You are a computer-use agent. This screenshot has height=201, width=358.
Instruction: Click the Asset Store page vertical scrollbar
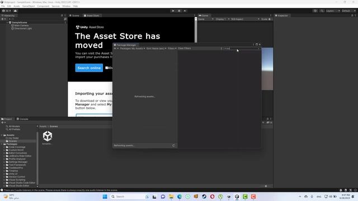click(x=196, y=30)
